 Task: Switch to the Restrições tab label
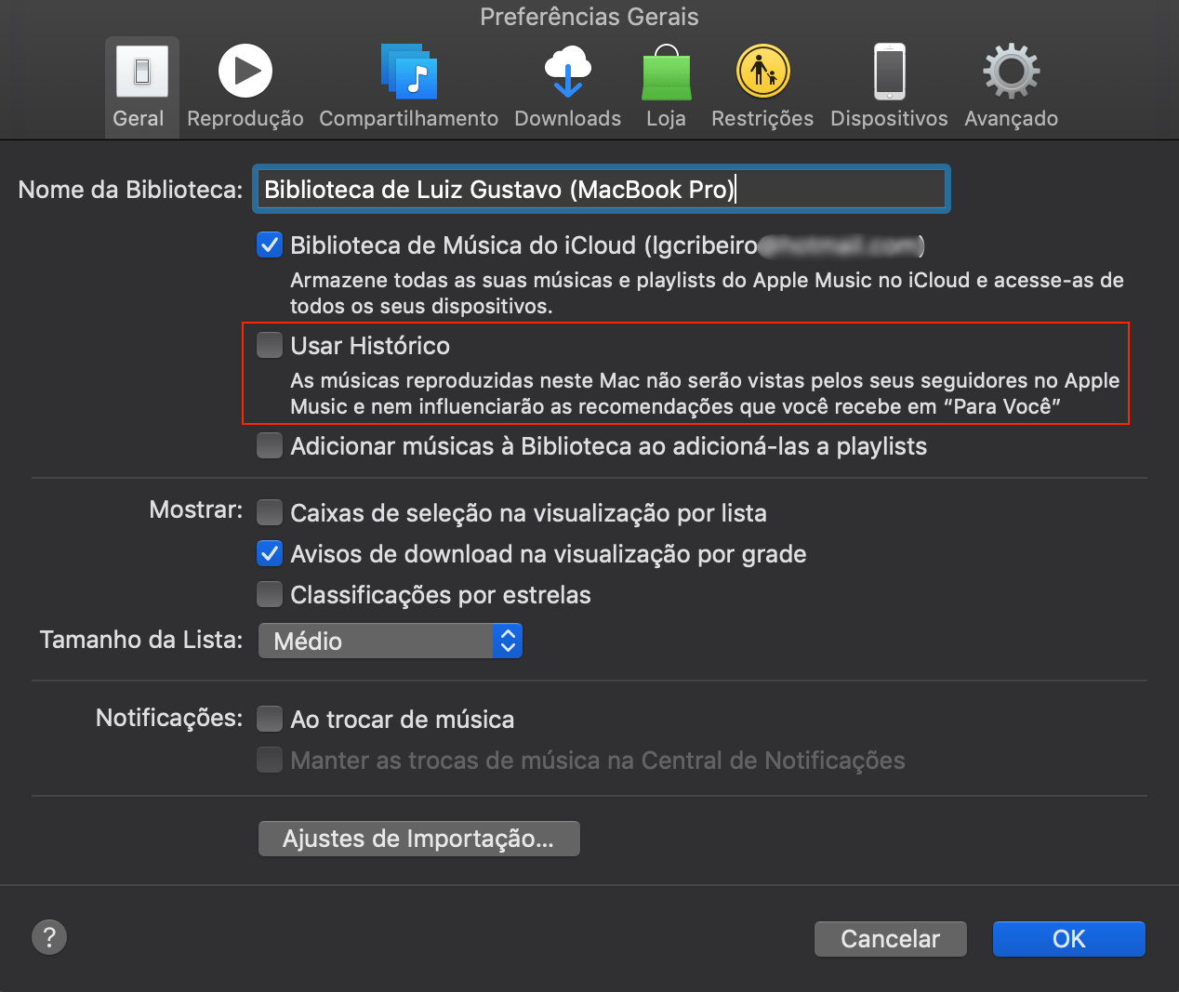click(762, 118)
